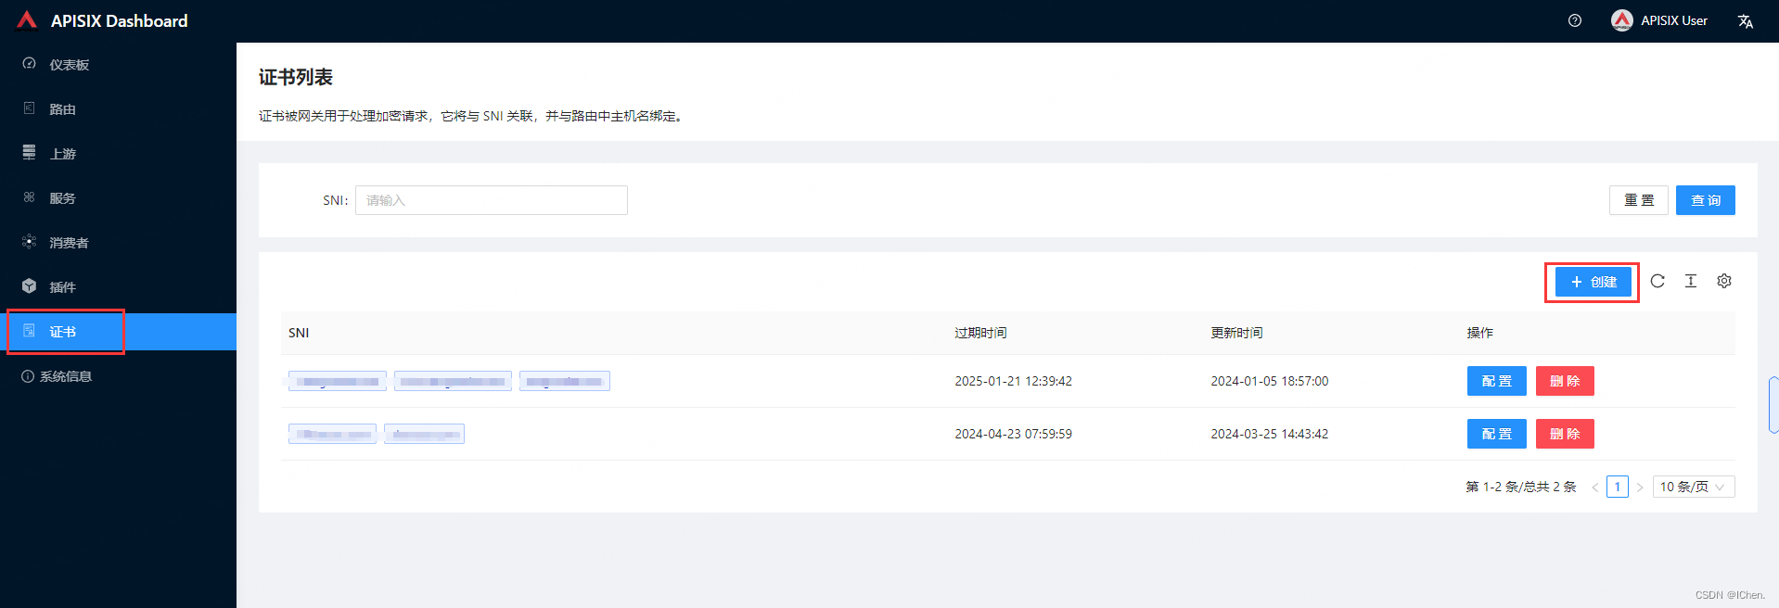
Task: Click the 2024-01-05 18:57:00 update cell
Action: point(1269,381)
